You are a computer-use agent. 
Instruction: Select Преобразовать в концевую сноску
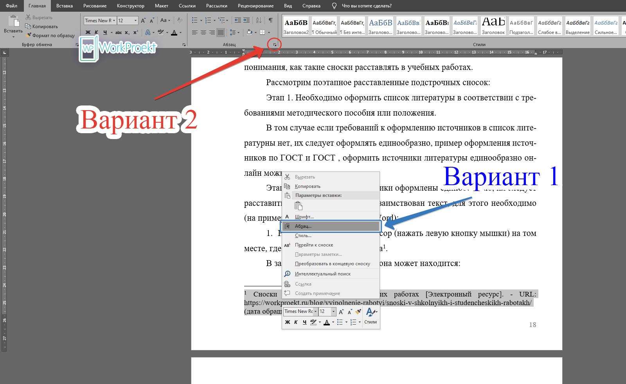pos(332,263)
